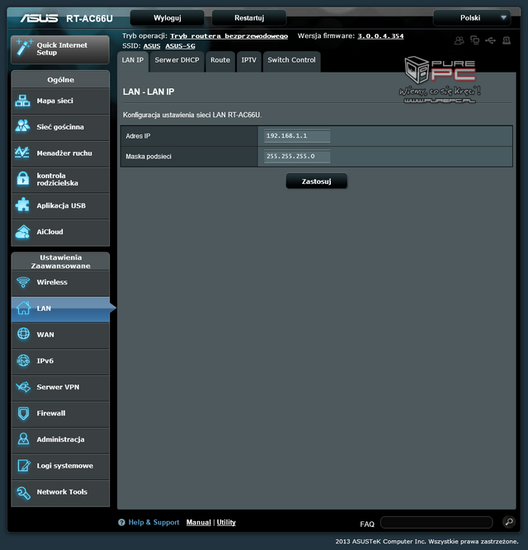The width and height of the screenshot is (528, 550).
Task: Open Firewall menu label
Action: (x=51, y=413)
